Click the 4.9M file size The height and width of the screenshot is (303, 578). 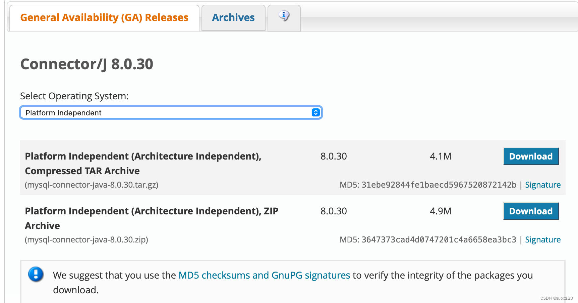[441, 211]
